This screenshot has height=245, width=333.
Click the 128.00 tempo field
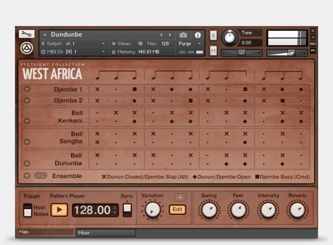92,210
